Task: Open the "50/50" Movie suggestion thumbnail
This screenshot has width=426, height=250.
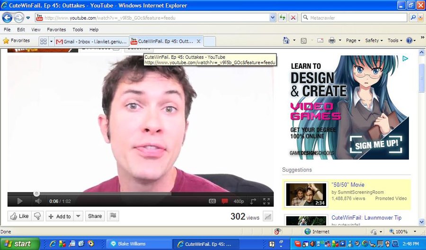Action: click(x=306, y=194)
